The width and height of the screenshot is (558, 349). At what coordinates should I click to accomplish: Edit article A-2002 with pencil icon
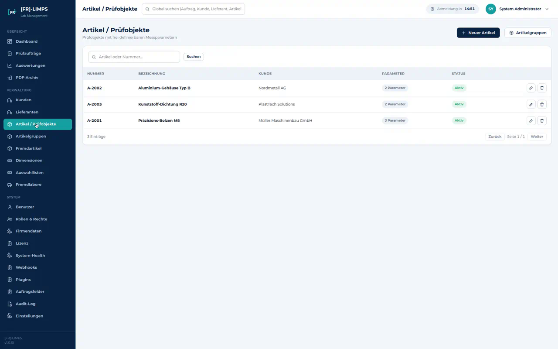tap(531, 88)
